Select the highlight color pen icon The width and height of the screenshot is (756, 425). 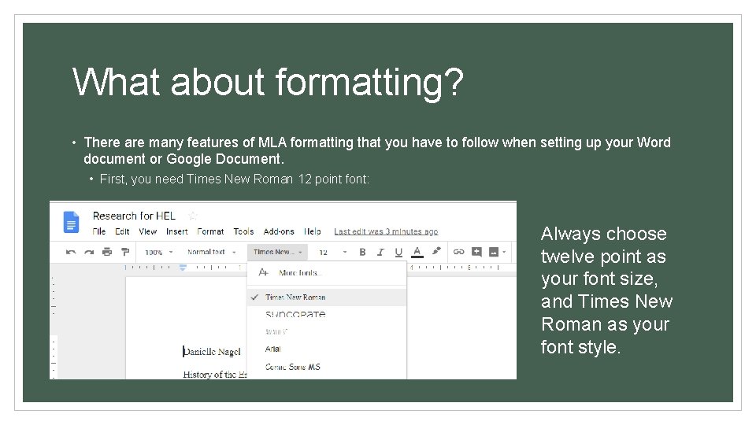(436, 251)
